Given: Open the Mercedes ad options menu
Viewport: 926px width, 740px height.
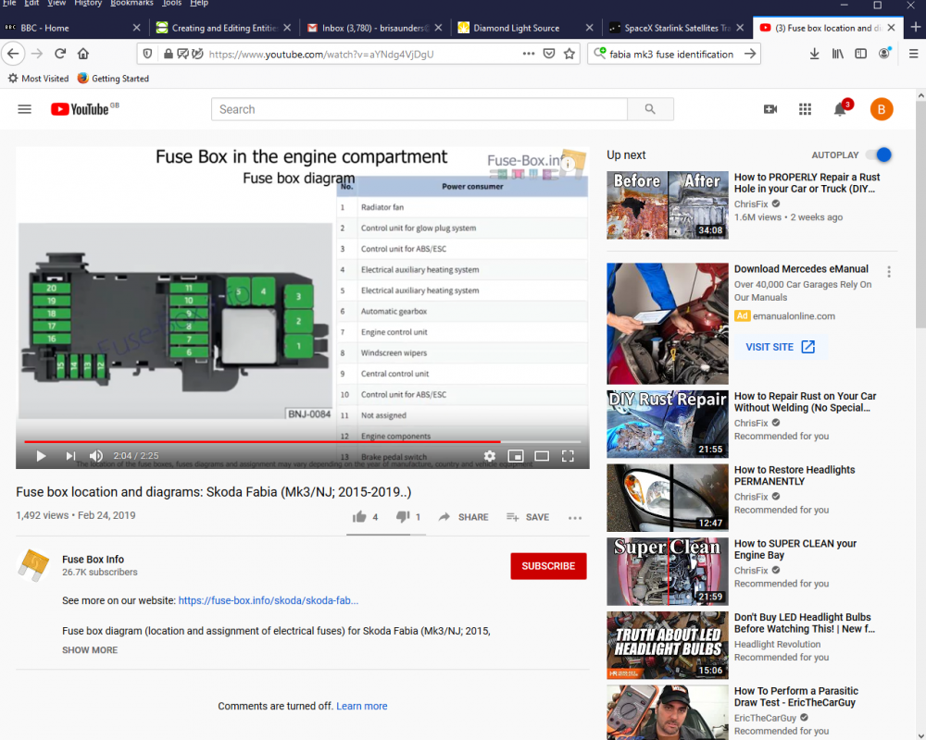Looking at the screenshot, I should pyautogui.click(x=888, y=271).
